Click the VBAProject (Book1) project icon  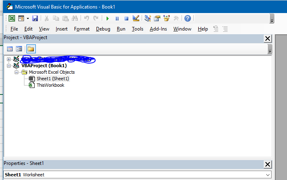[x=16, y=66]
